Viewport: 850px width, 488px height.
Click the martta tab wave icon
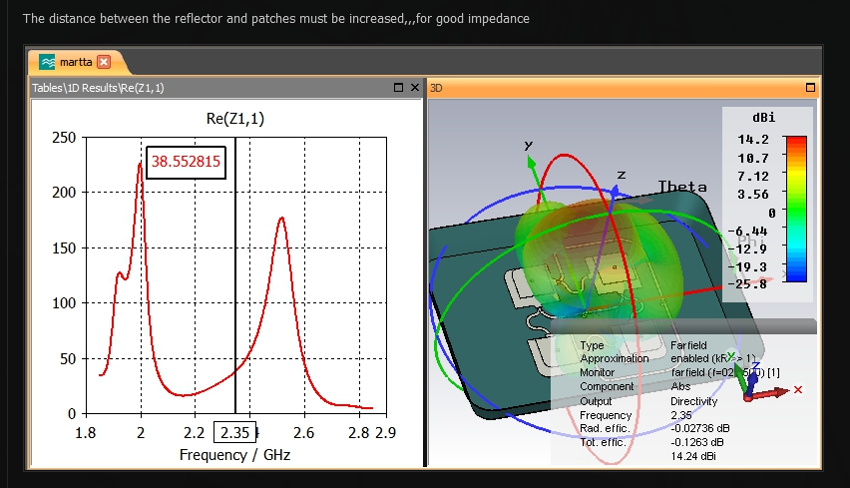point(47,62)
